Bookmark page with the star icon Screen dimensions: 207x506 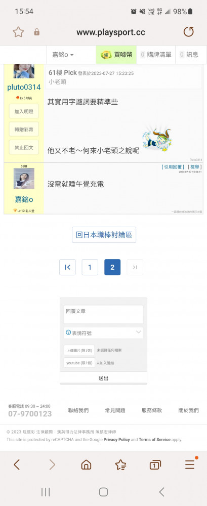(18, 32)
